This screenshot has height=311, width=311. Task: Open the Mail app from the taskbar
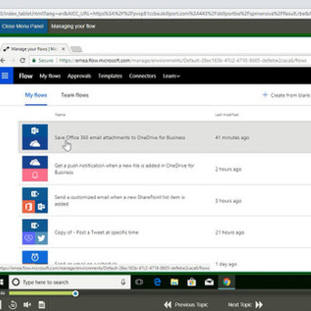[209, 282]
